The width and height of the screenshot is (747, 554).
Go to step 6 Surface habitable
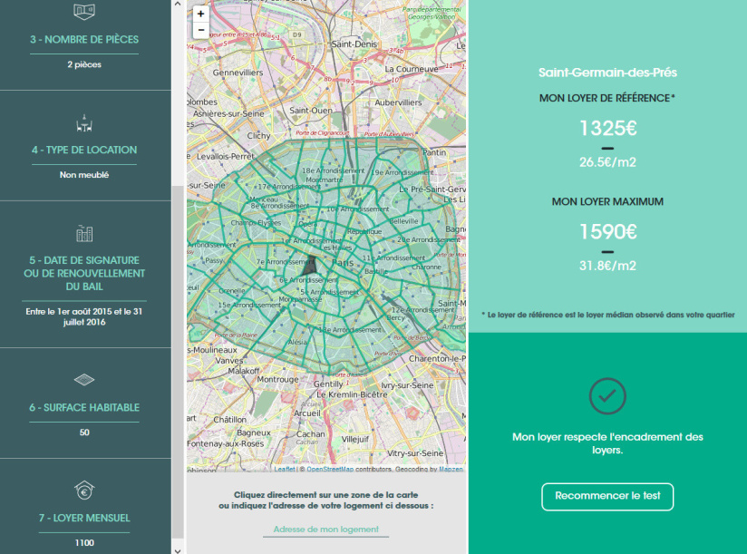(x=84, y=408)
